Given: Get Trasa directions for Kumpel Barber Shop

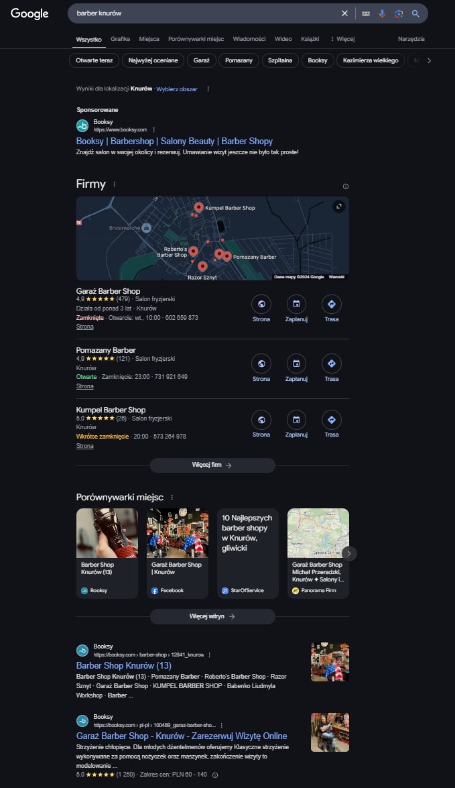Looking at the screenshot, I should pyautogui.click(x=332, y=420).
